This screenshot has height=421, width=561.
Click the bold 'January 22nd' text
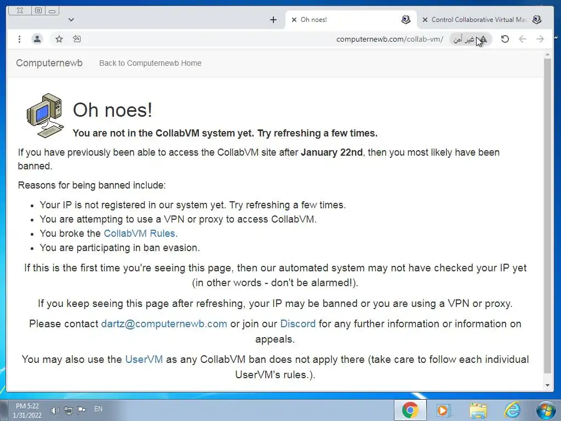click(x=331, y=152)
